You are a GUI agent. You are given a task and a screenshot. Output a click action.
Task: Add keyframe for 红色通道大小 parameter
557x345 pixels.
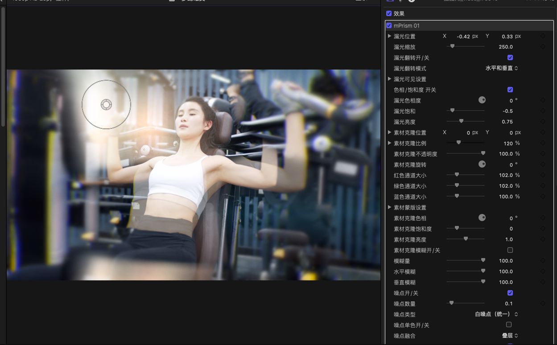543,175
